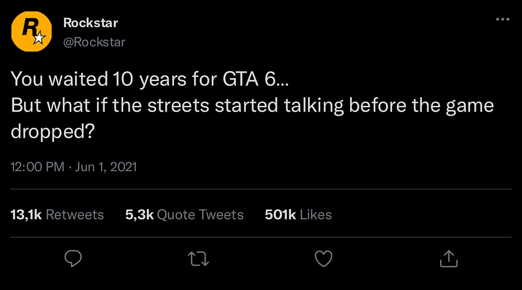Click the Quote Tweets label text

[x=200, y=215]
